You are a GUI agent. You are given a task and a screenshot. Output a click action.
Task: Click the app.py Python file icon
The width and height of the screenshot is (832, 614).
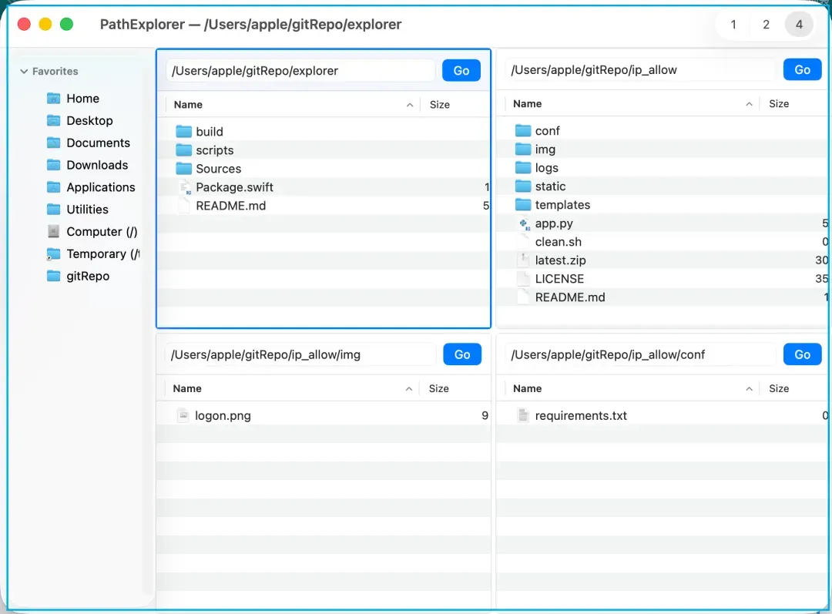pos(525,224)
